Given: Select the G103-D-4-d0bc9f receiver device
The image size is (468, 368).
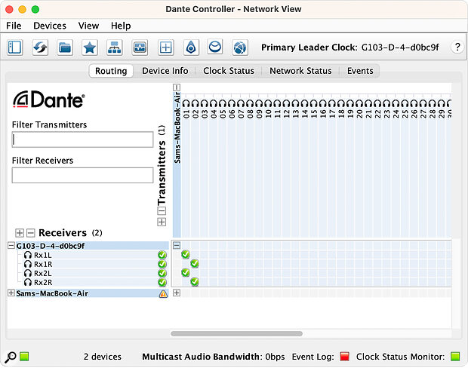Looking at the screenshot, I should pos(51,246).
